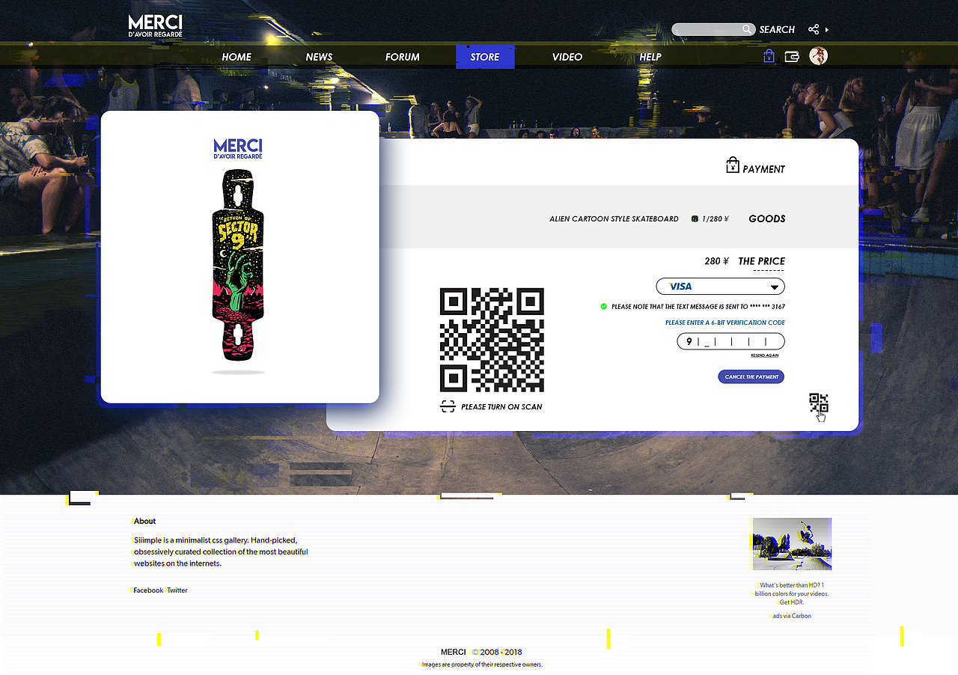Click the Resend Again link
958x675 pixels.
tap(765, 355)
